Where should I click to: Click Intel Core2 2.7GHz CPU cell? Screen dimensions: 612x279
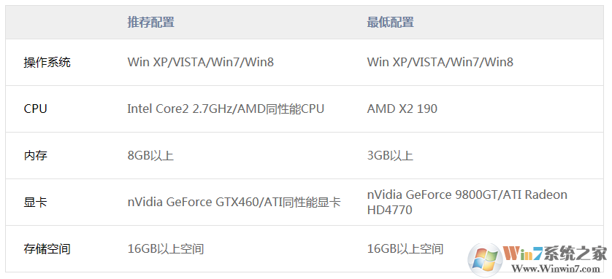(x=226, y=109)
